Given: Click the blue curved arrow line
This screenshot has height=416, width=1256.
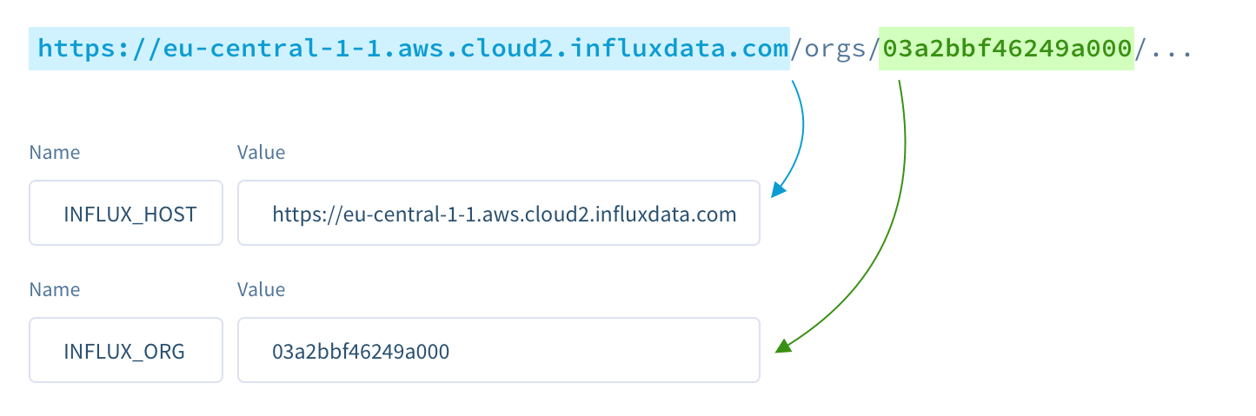Looking at the screenshot, I should click(801, 130).
